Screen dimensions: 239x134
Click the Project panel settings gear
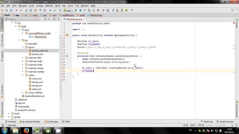click(x=54, y=19)
